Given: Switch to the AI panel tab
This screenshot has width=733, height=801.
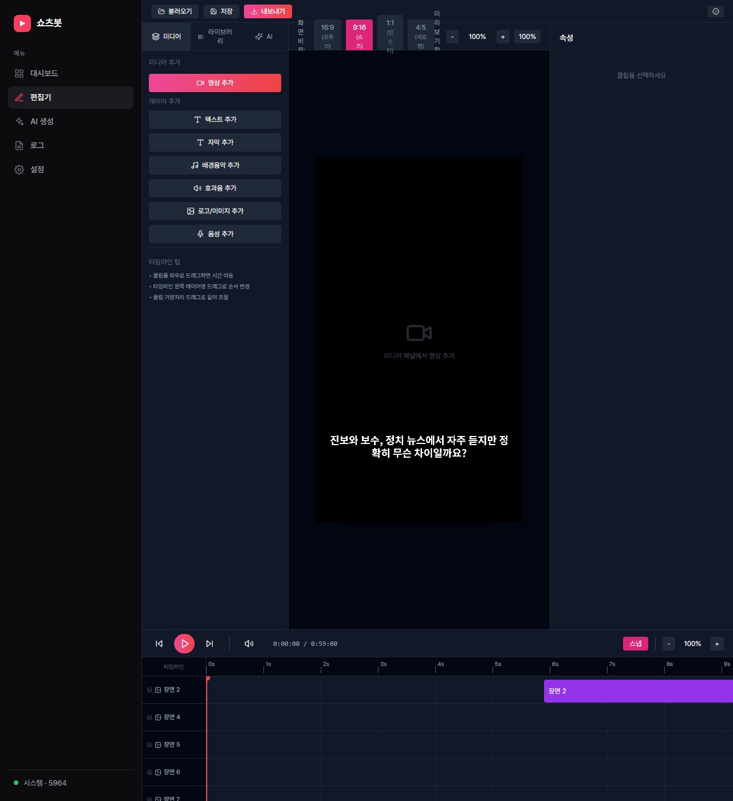Looking at the screenshot, I should click(x=264, y=37).
